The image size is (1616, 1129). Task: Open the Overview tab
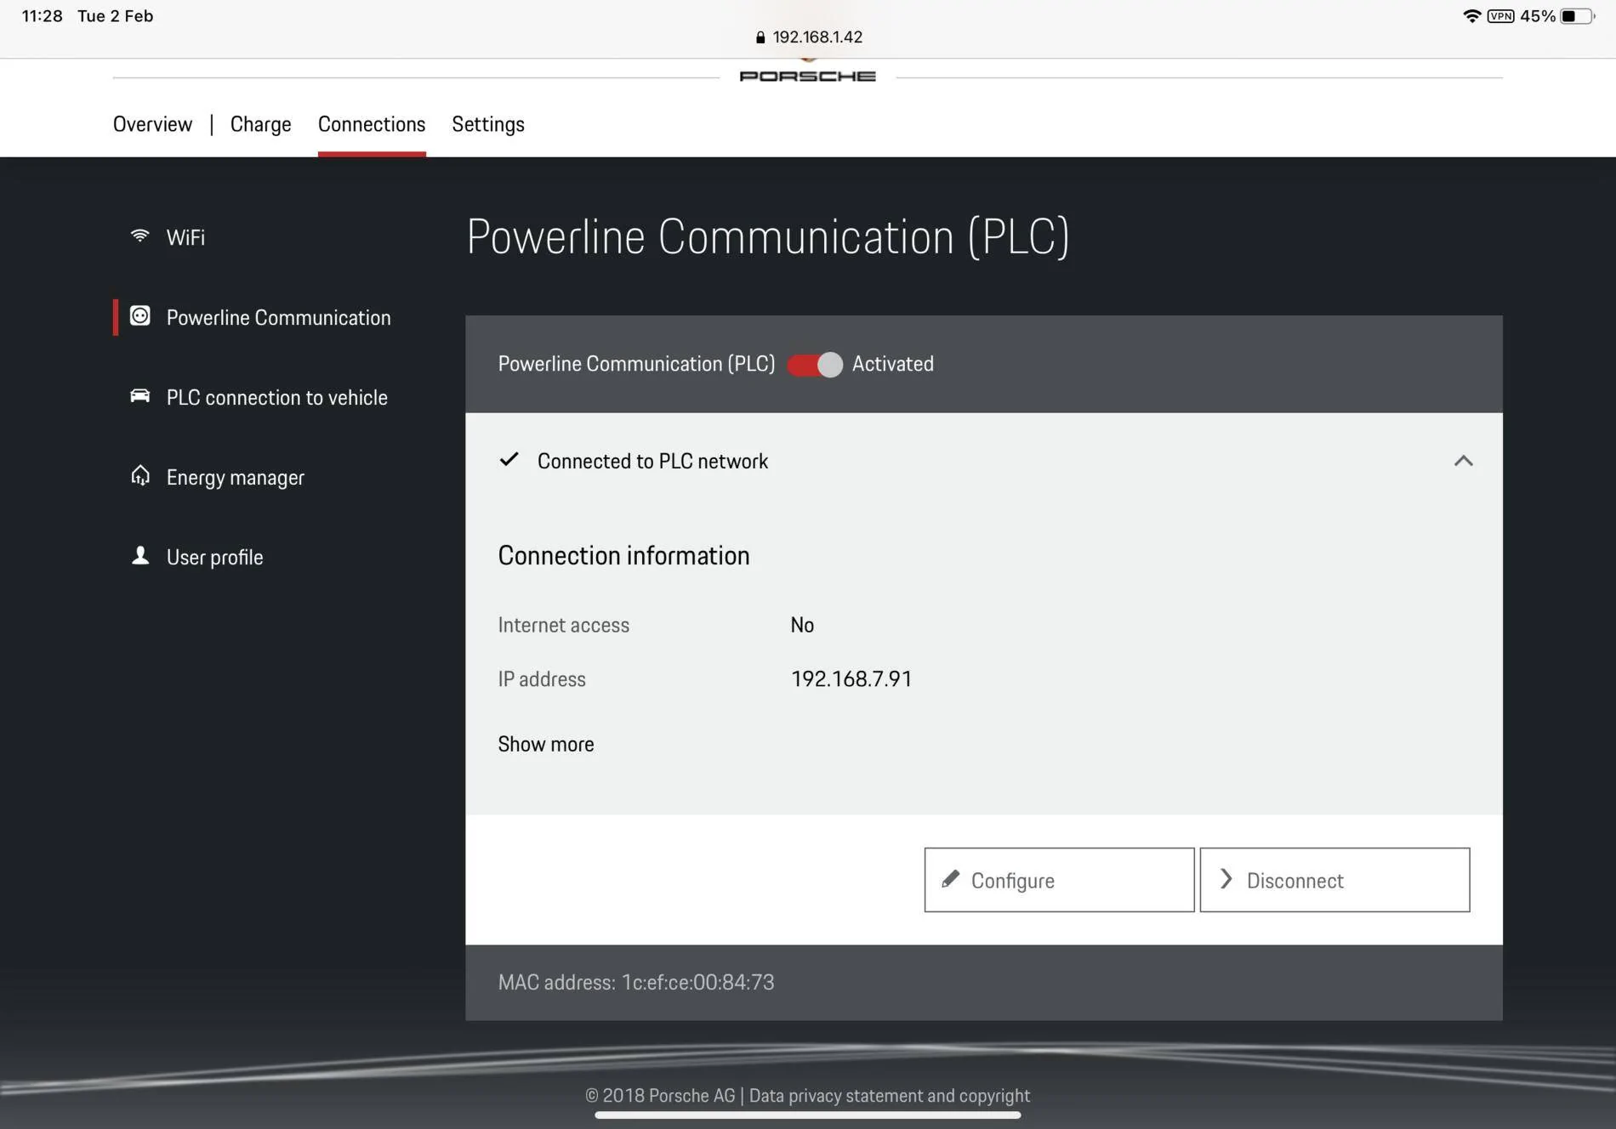152,124
